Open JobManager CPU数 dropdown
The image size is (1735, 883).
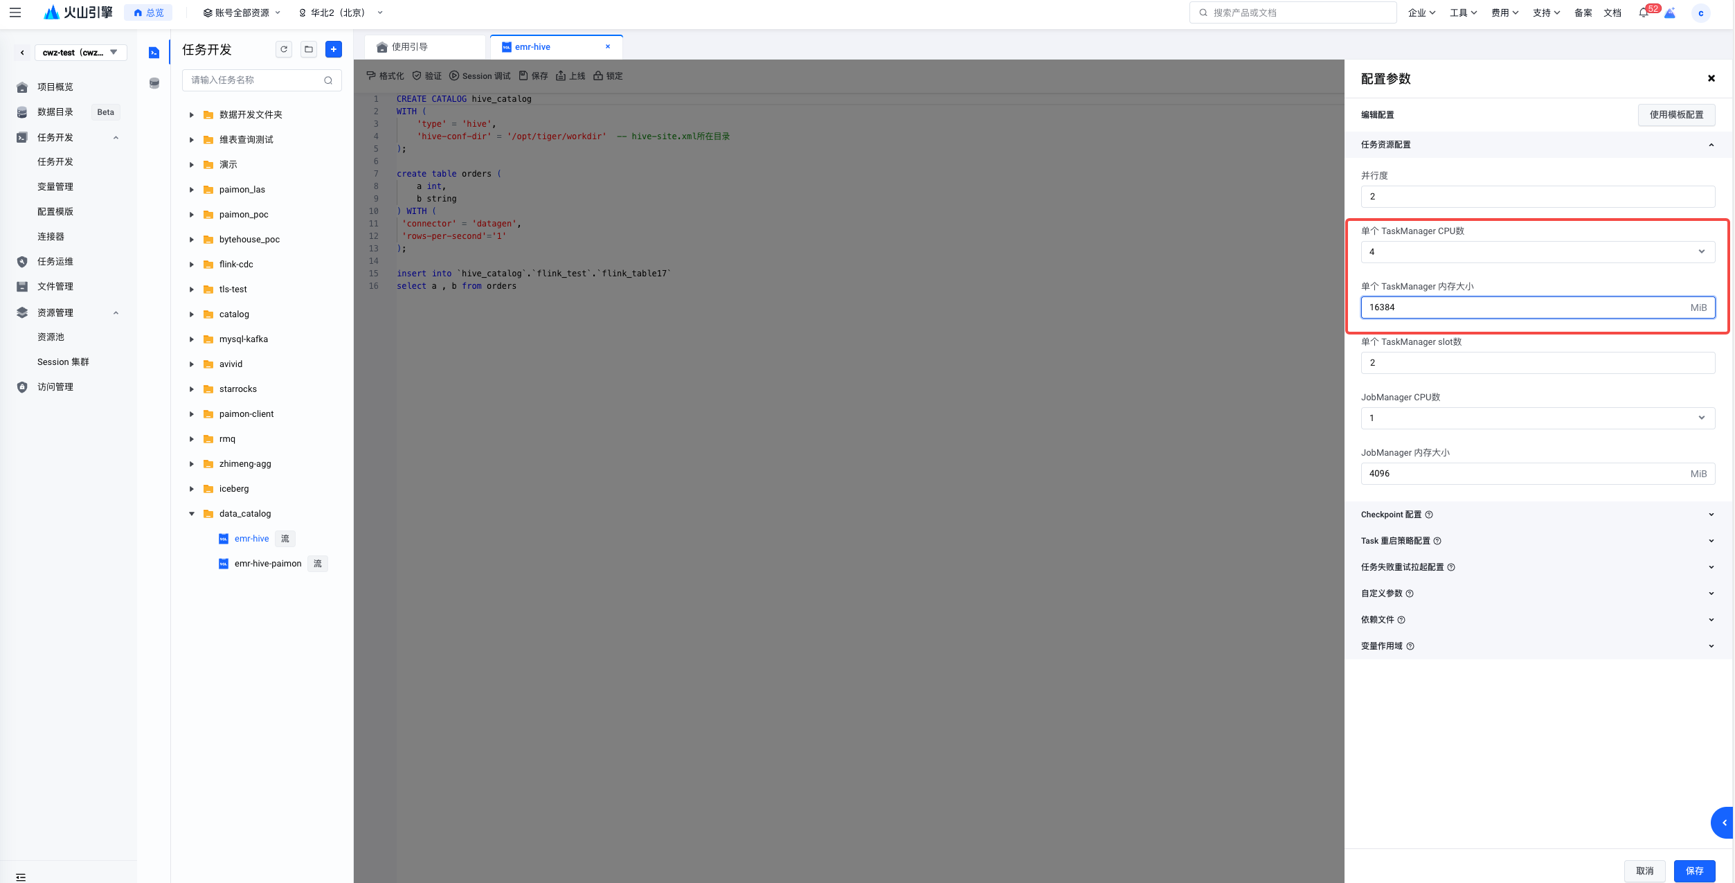click(x=1537, y=418)
